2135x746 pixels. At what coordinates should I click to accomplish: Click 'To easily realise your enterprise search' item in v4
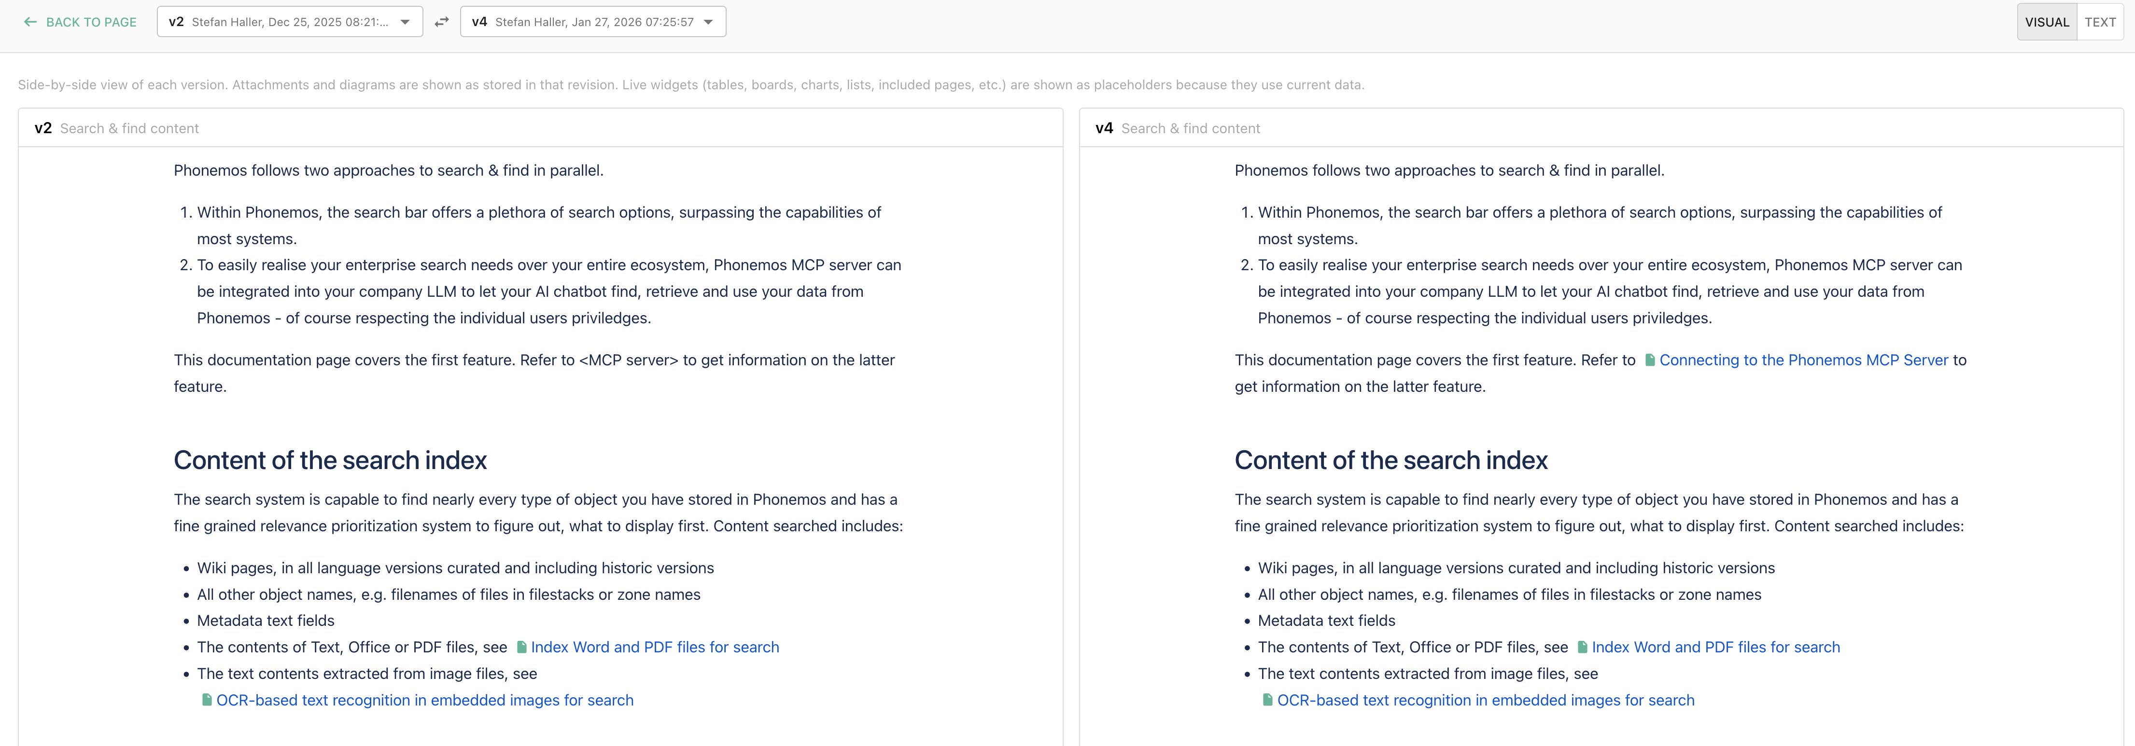1610,291
